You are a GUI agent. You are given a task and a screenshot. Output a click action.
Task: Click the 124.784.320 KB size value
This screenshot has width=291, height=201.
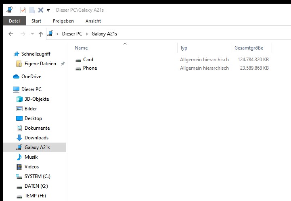click(253, 60)
